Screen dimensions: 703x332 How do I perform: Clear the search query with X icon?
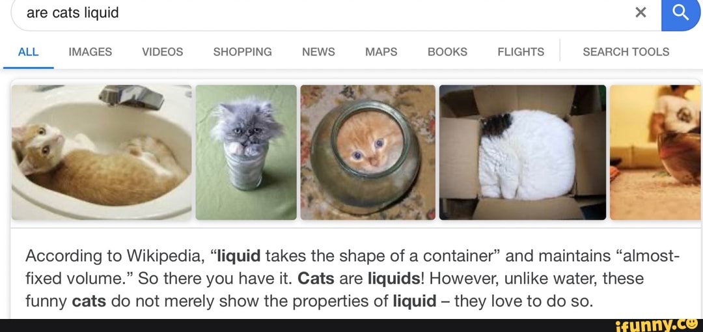641,12
